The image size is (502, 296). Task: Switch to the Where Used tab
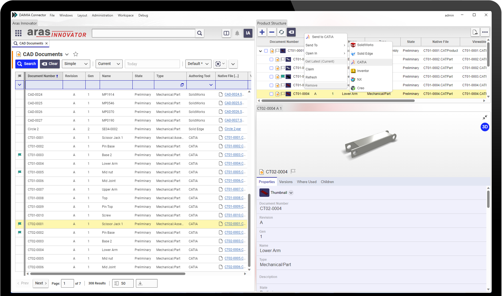coord(306,182)
